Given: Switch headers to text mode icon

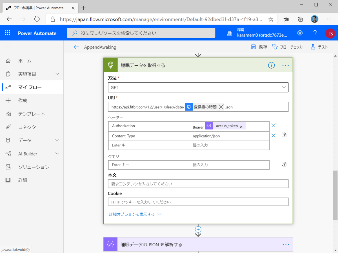Looking at the screenshot, I should point(284,135).
